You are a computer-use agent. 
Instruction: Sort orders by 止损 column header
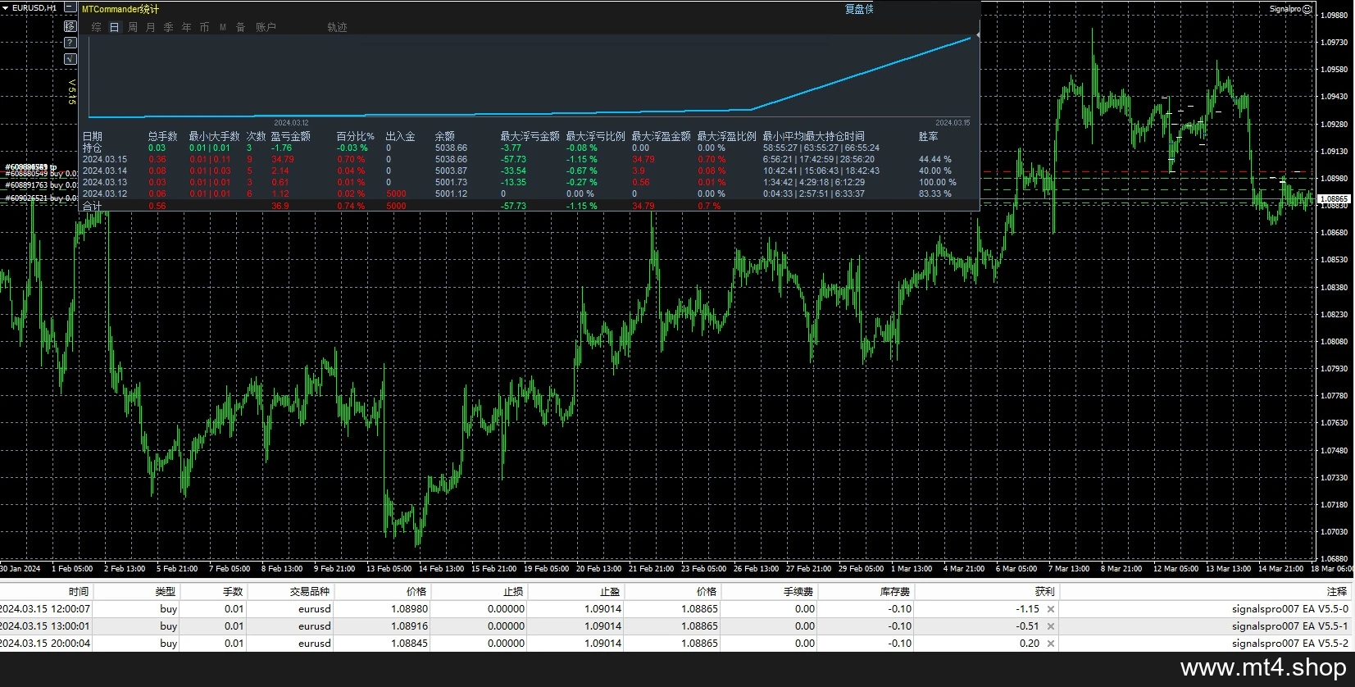(x=513, y=591)
